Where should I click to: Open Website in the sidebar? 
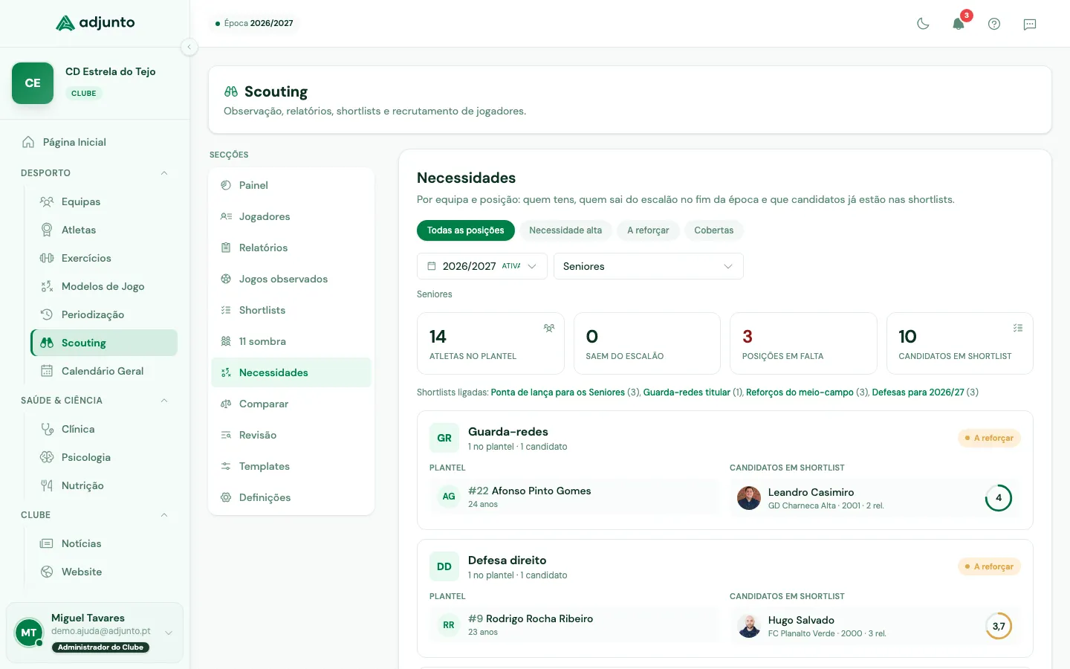[104, 572]
